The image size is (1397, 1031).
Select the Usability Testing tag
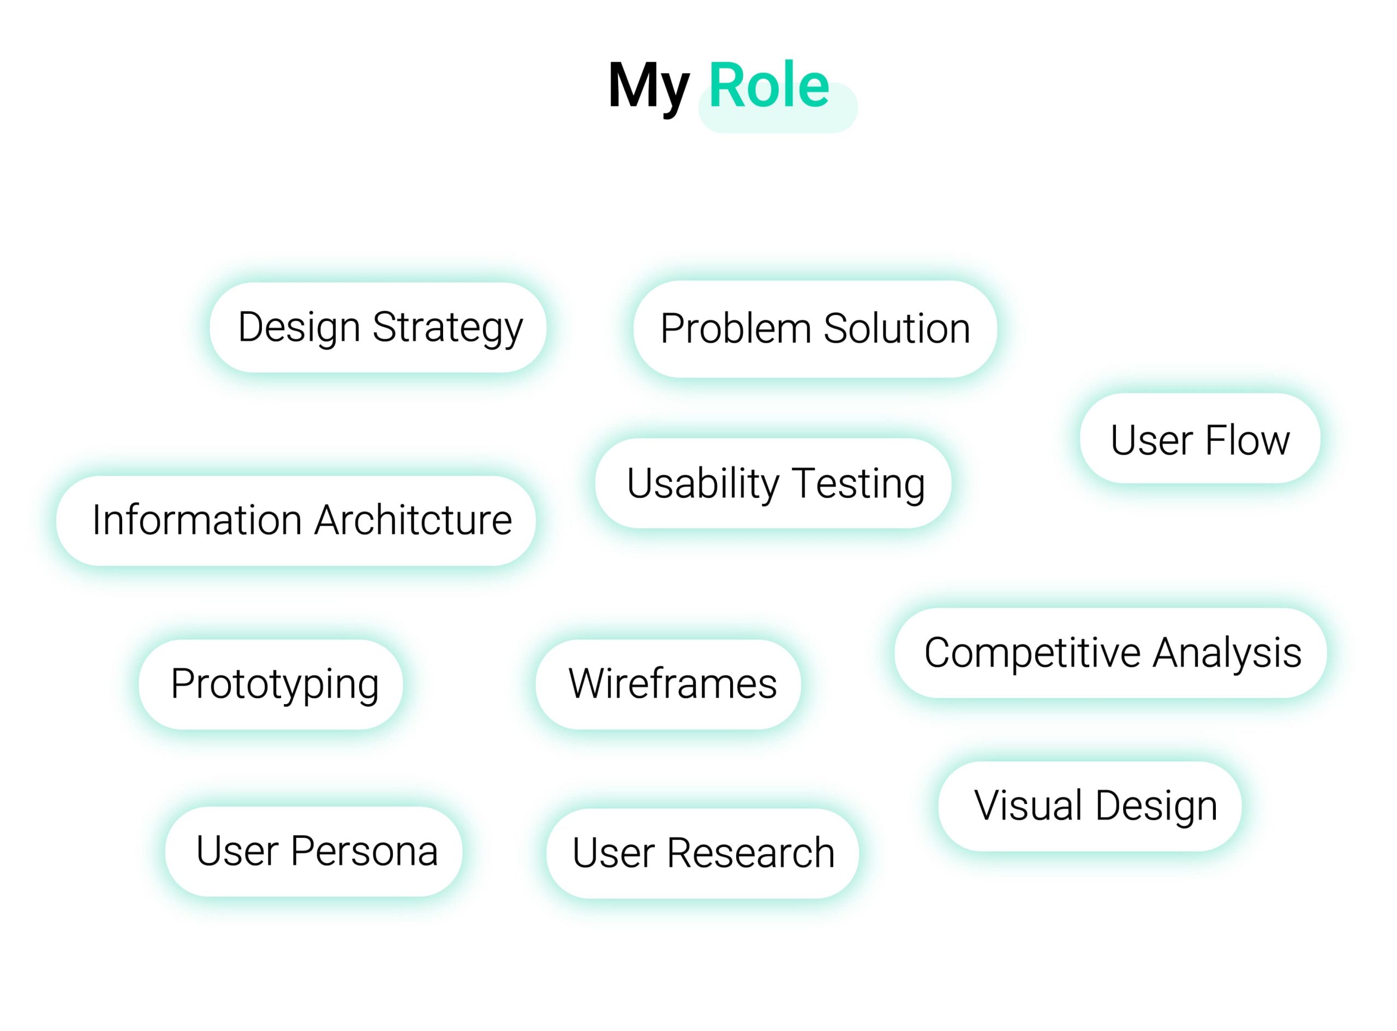774,484
